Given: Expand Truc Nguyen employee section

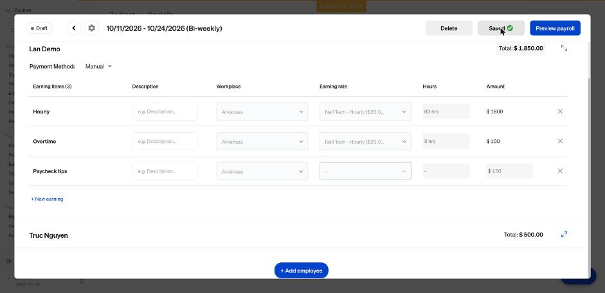Looking at the screenshot, I should [x=564, y=234].
